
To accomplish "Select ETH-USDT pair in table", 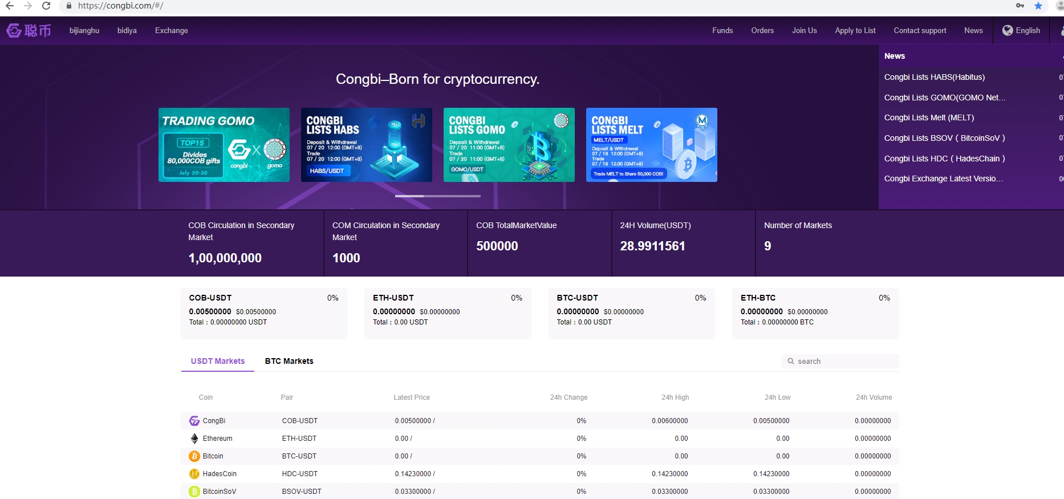I will tap(299, 439).
